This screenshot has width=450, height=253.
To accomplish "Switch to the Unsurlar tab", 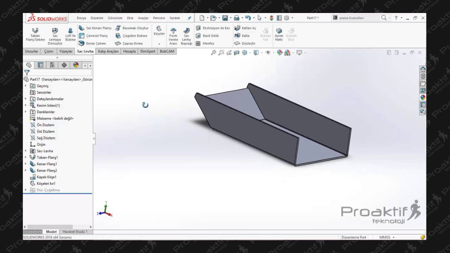I will pos(32,51).
